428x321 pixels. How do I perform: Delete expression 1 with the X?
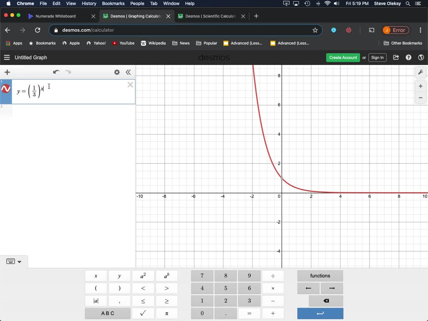tap(130, 85)
